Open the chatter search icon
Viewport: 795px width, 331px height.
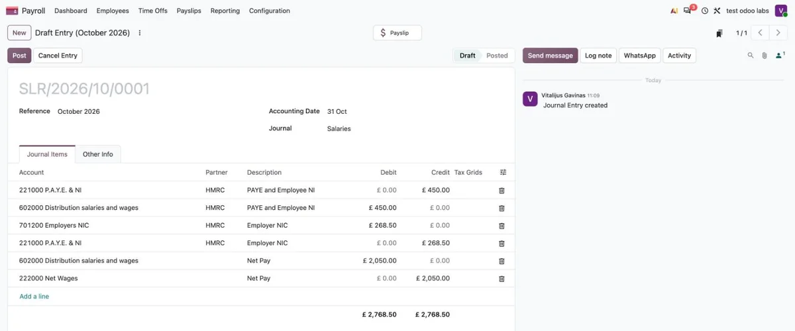(x=751, y=56)
